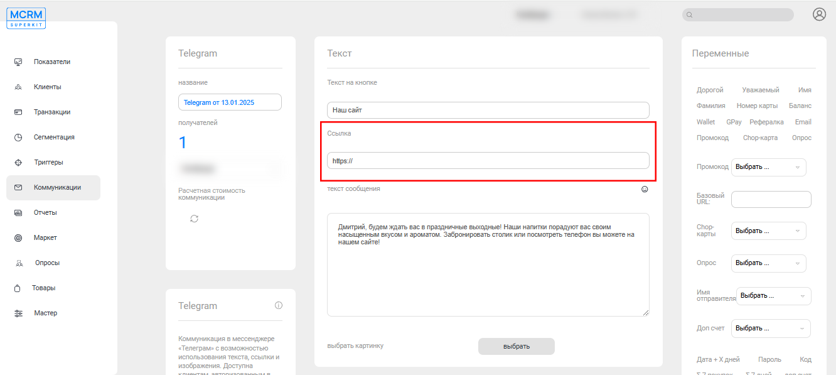Open the Telegram info tooltip icon

(279, 305)
